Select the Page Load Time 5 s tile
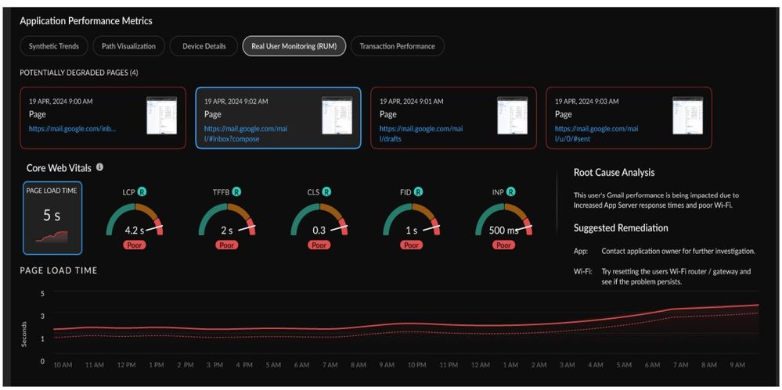The width and height of the screenshot is (782, 390). click(53, 218)
